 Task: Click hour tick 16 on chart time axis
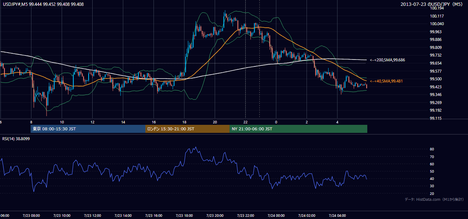click(154, 122)
